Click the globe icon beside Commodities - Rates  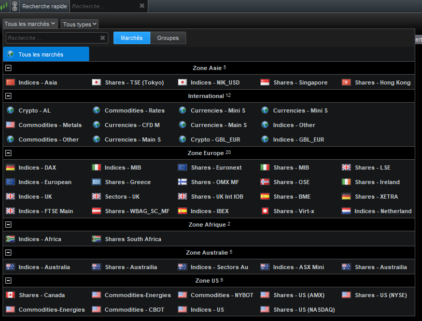click(96, 110)
